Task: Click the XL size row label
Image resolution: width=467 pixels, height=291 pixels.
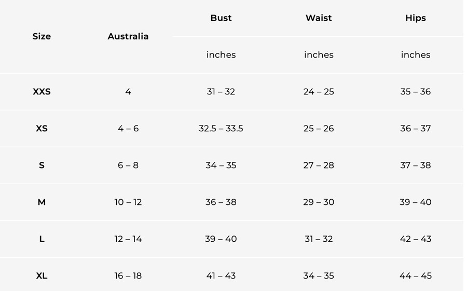Action: 42,276
